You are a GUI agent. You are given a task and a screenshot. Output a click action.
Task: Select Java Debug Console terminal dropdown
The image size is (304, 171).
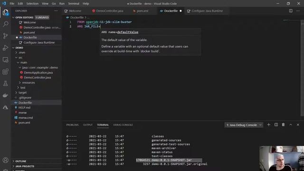pyautogui.click(x=244, y=125)
